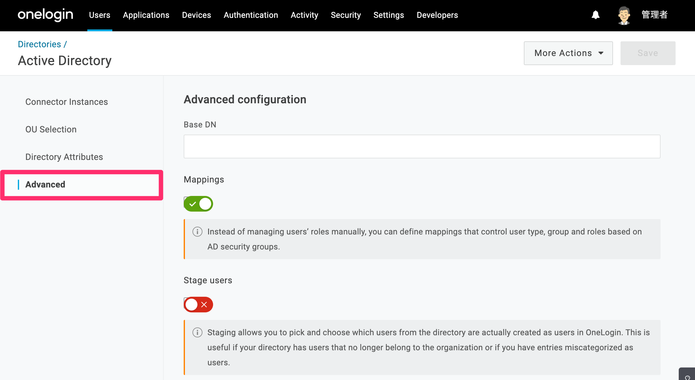
Task: Click the Stage users label
Action: click(x=208, y=280)
